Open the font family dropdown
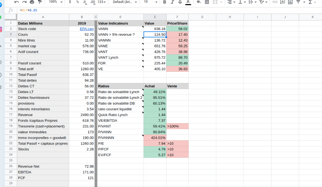Viewport: 322px width, 187px height. [x=125, y=2]
